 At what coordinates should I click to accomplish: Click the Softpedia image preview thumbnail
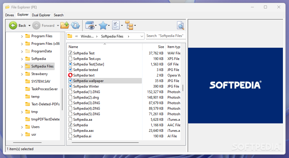click(236, 86)
